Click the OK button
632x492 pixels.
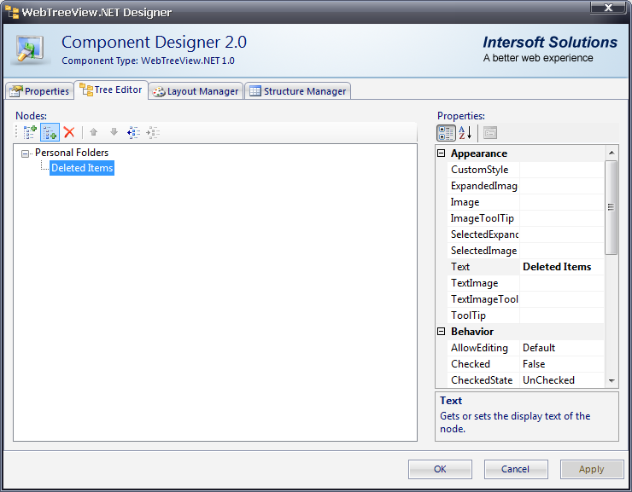tap(440, 469)
